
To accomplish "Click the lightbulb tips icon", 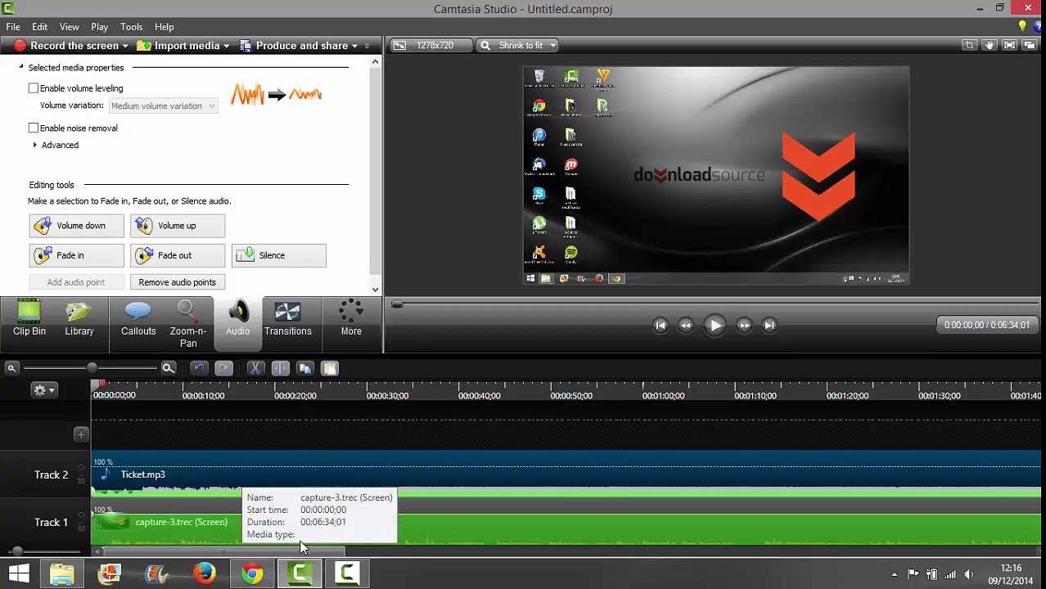I will click(1021, 27).
